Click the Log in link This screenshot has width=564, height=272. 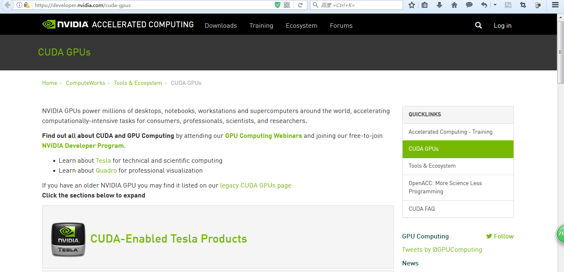point(502,26)
